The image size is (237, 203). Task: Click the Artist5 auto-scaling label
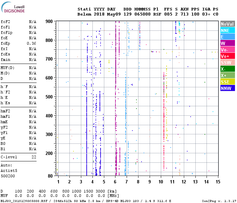9,171
